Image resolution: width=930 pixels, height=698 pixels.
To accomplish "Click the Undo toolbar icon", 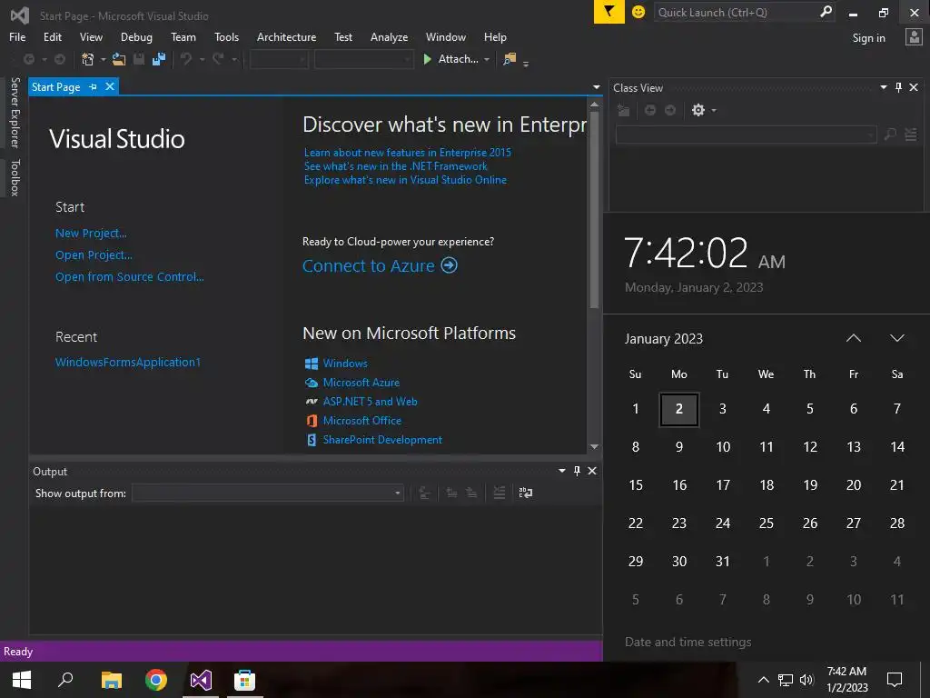I will 186,59.
